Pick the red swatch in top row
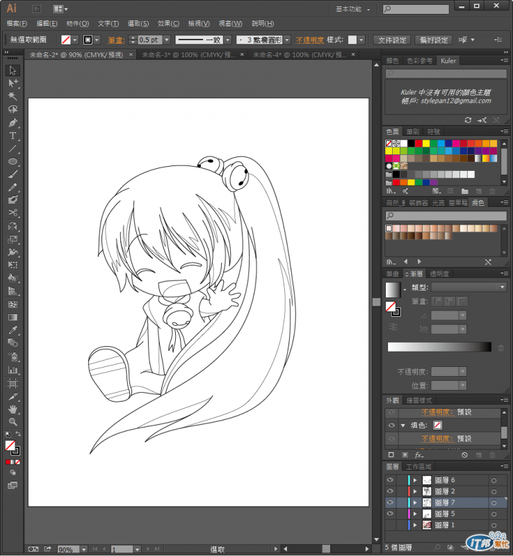 pos(418,143)
